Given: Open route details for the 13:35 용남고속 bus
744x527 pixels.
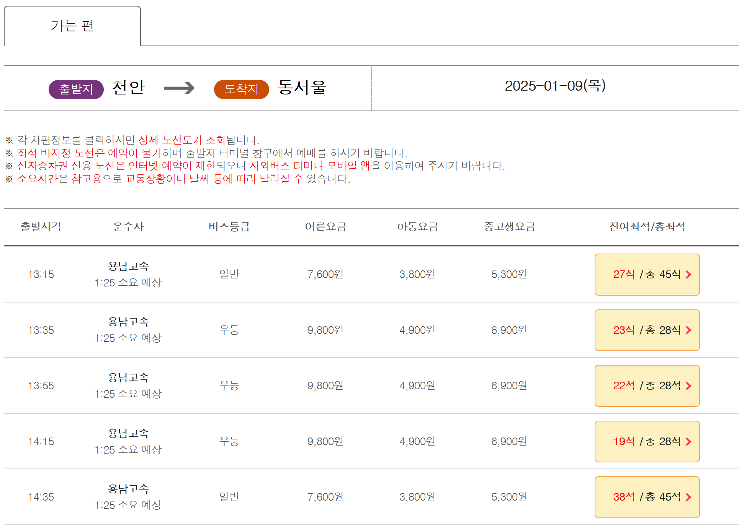Looking at the screenshot, I should 128,322.
